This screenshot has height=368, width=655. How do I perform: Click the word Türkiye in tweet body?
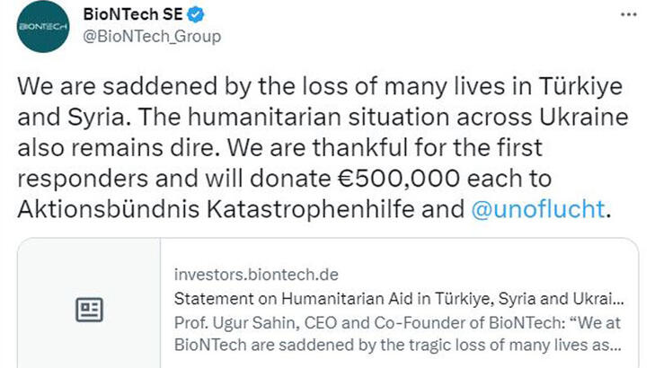click(571, 86)
